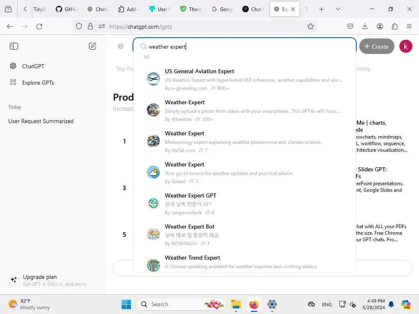The width and height of the screenshot is (419, 314).
Task: Open the Firefox hamburger menu
Action: point(409,26)
